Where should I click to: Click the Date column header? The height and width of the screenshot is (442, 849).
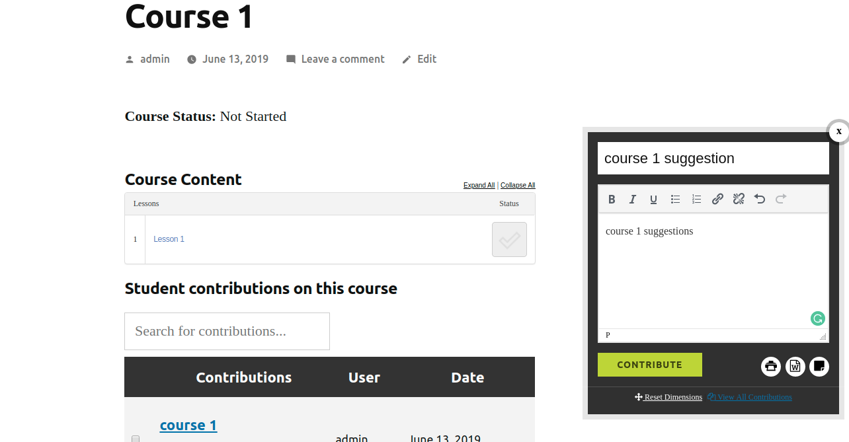(467, 377)
